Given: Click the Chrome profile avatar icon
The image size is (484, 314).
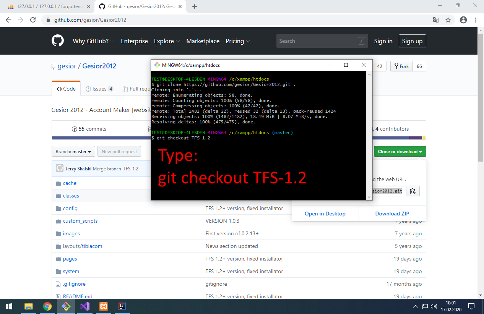Looking at the screenshot, I should click(463, 19).
